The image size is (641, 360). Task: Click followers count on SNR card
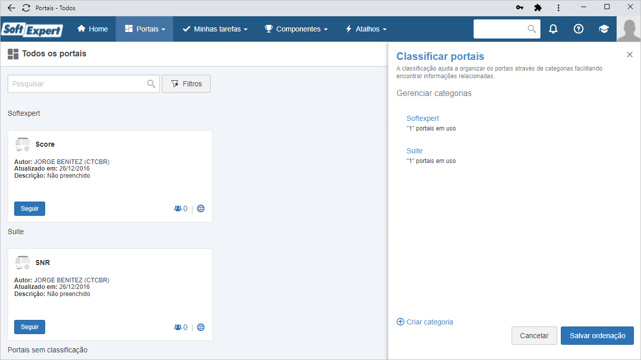(x=181, y=327)
